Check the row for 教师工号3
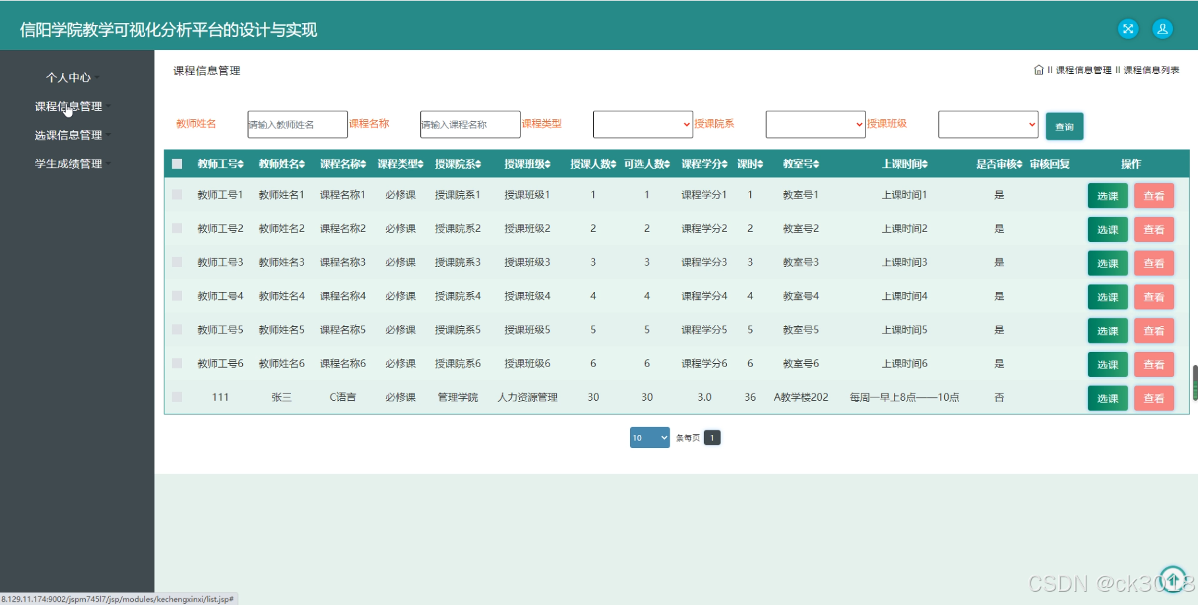1198x605 pixels. click(x=177, y=262)
